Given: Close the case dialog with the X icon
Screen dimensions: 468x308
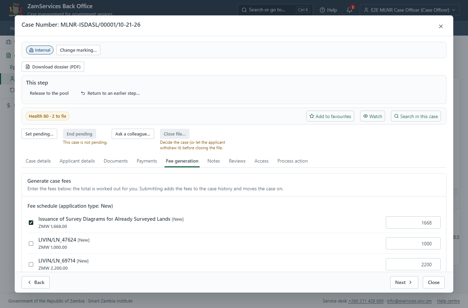Looking at the screenshot, I should (441, 26).
